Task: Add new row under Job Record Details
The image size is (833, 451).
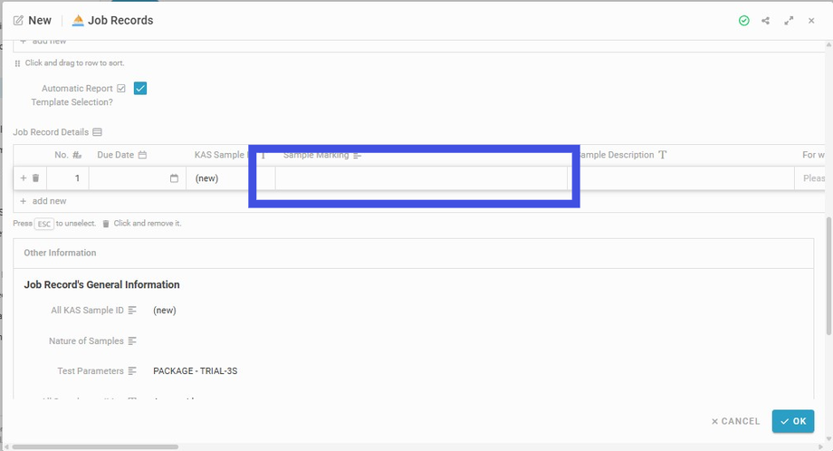Action: 43,201
